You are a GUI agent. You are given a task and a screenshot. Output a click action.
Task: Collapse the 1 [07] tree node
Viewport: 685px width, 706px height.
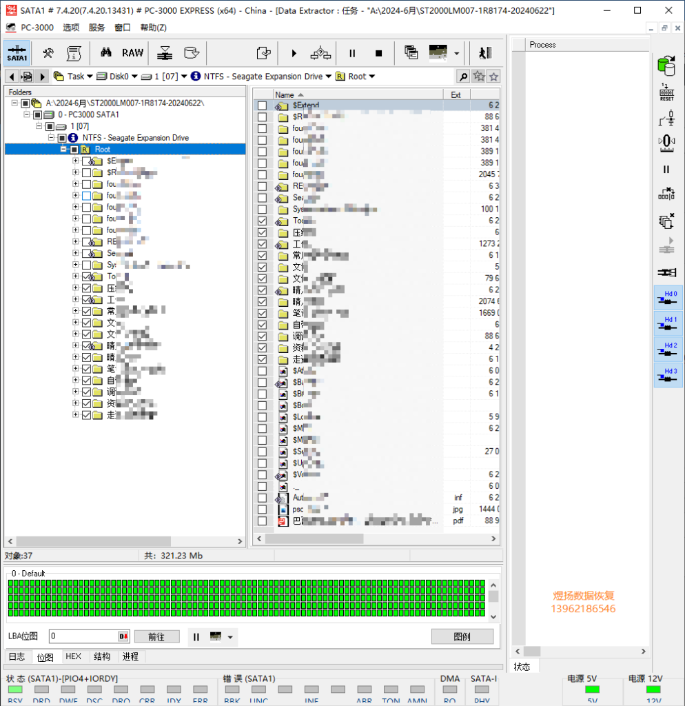[x=39, y=126]
